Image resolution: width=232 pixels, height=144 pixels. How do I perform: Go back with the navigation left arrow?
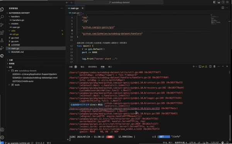67,3
